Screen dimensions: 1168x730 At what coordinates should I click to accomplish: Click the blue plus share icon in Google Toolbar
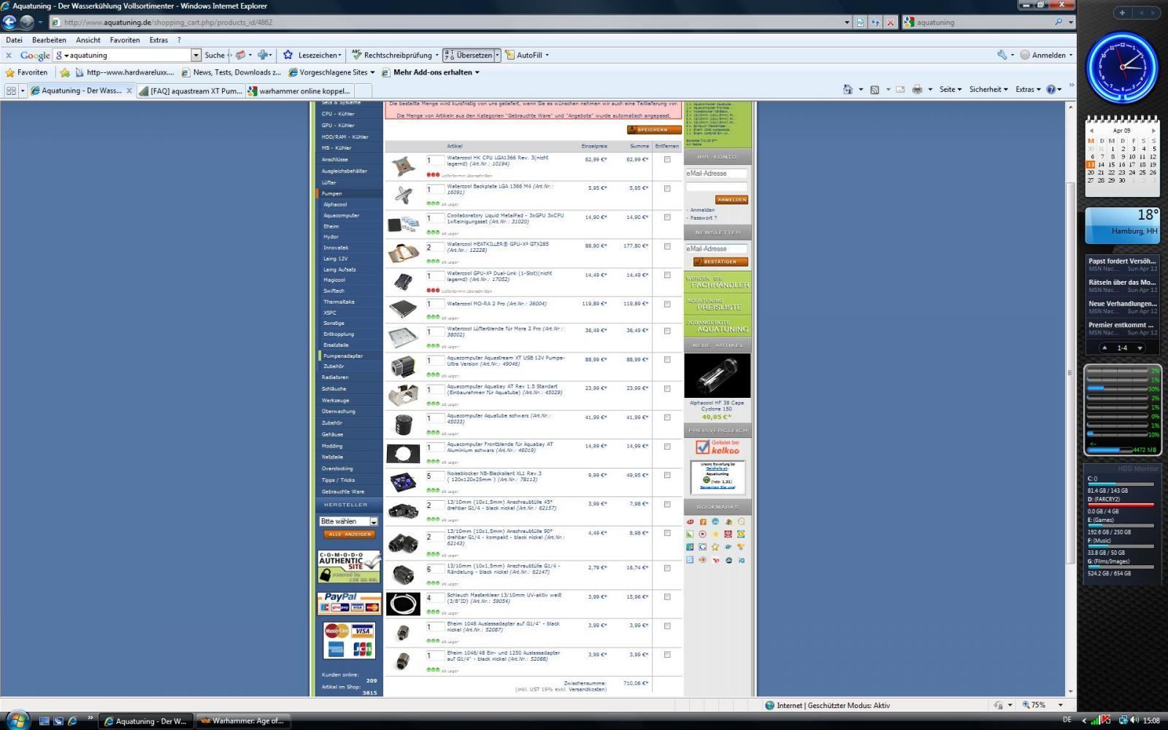(263, 55)
